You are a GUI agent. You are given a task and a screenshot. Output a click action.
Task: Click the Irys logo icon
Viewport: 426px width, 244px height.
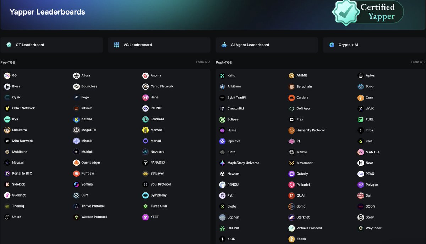7,119
